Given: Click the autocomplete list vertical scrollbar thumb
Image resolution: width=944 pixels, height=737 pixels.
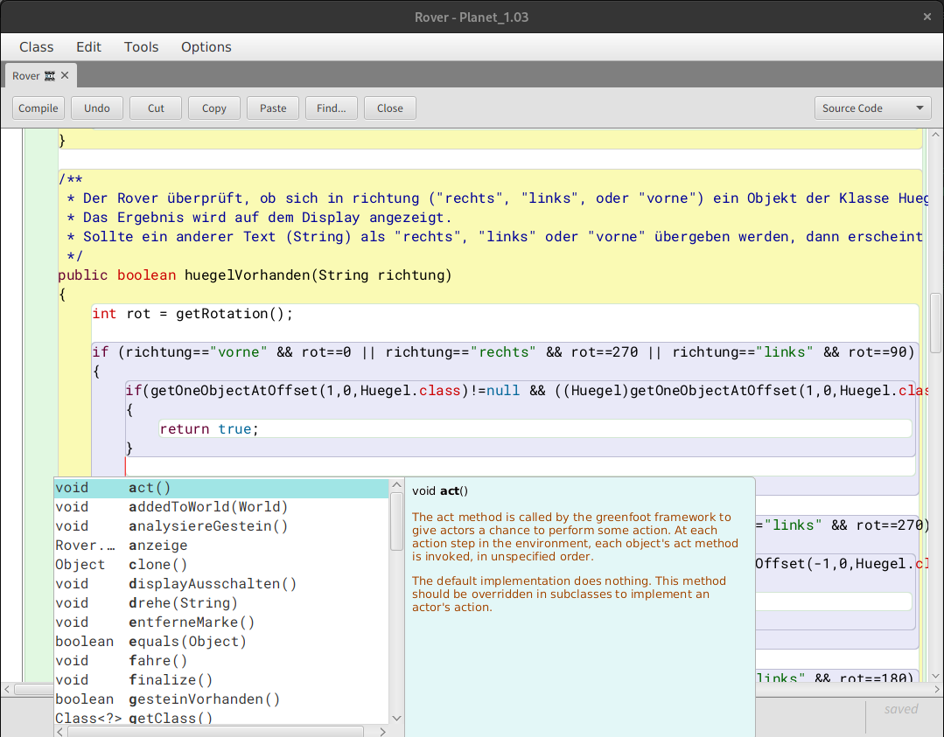Looking at the screenshot, I should click(396, 522).
